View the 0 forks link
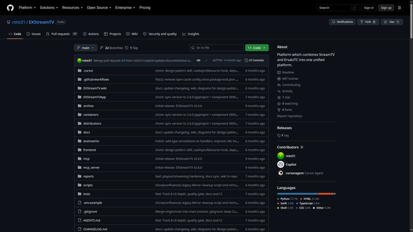Viewport: 413px width, 232px height. (285, 110)
